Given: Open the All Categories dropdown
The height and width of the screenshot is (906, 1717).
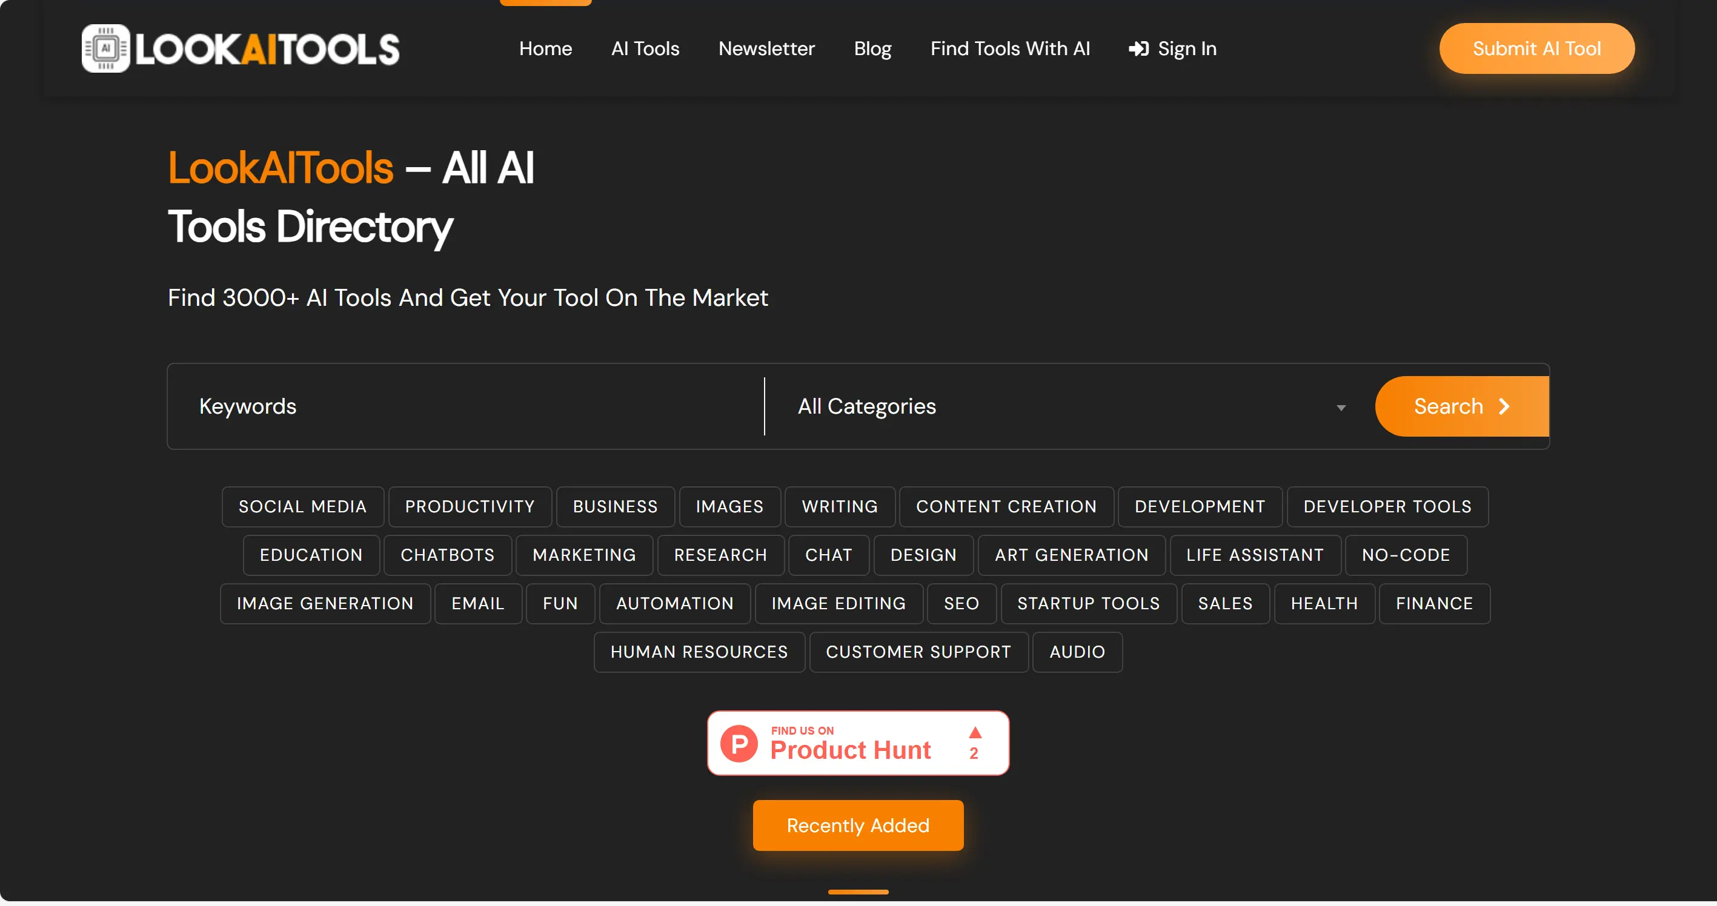Looking at the screenshot, I should pos(1071,406).
